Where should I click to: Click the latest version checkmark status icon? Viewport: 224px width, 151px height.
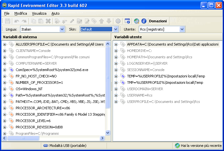(177, 146)
